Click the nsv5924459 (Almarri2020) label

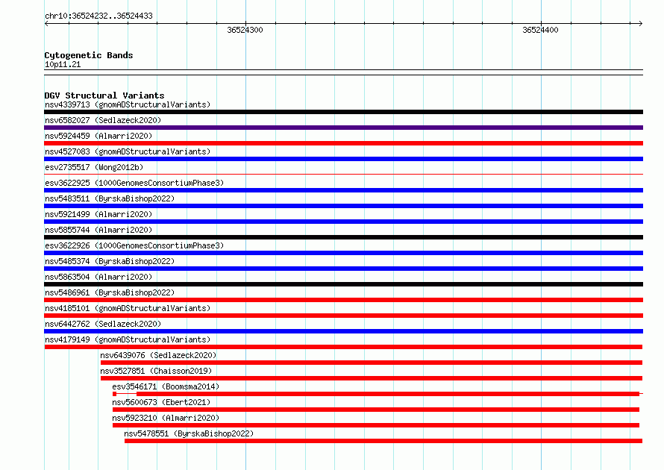(x=98, y=136)
